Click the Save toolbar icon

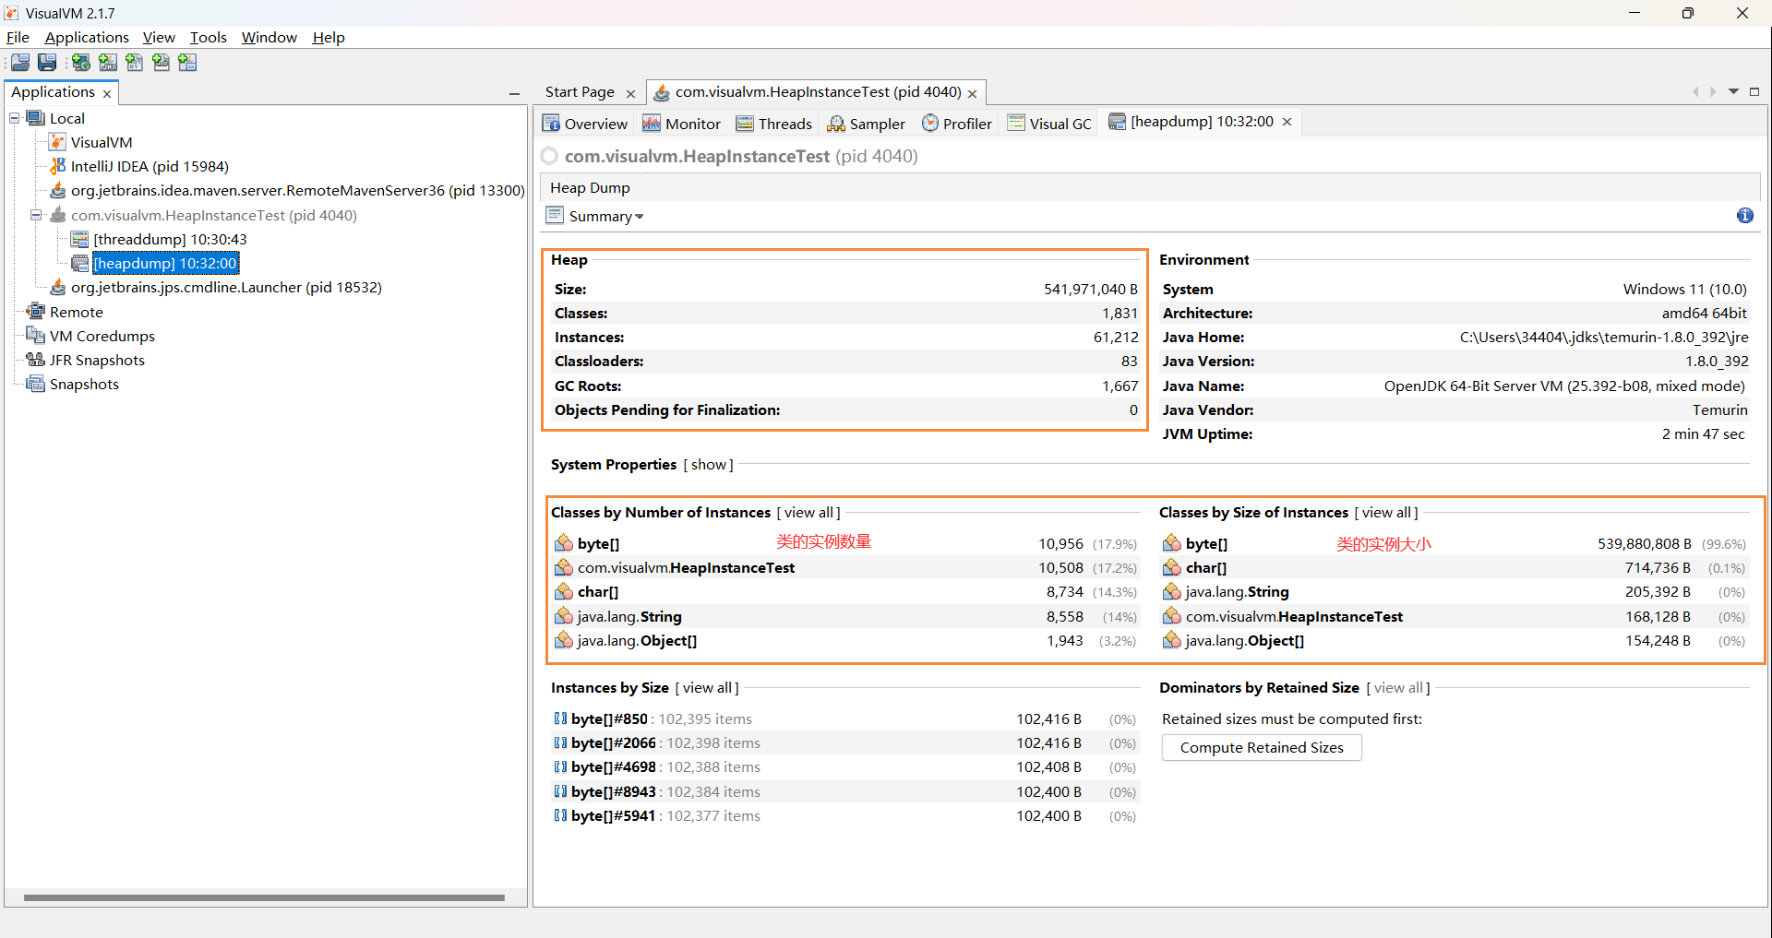tap(47, 63)
